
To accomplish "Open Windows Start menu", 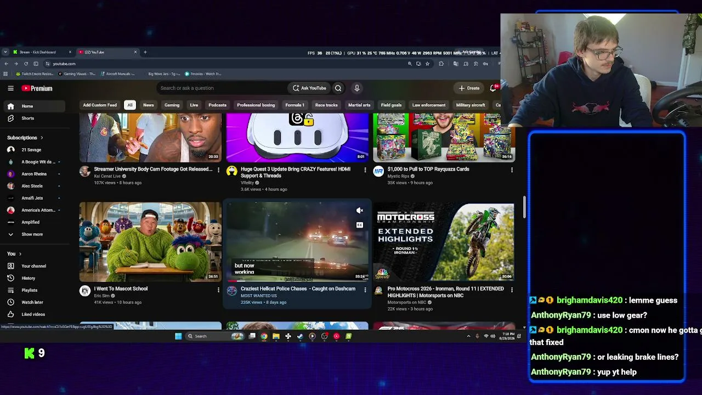I will 178,336.
